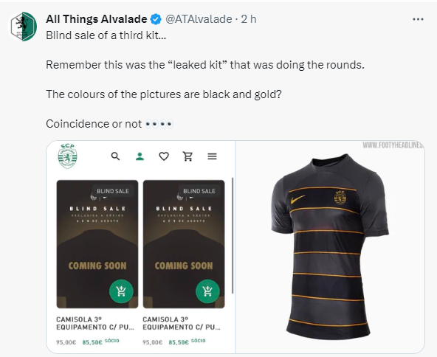Screen dimensions: 437x357
Task: Click the heart wishlist icon
Action: pos(164,156)
